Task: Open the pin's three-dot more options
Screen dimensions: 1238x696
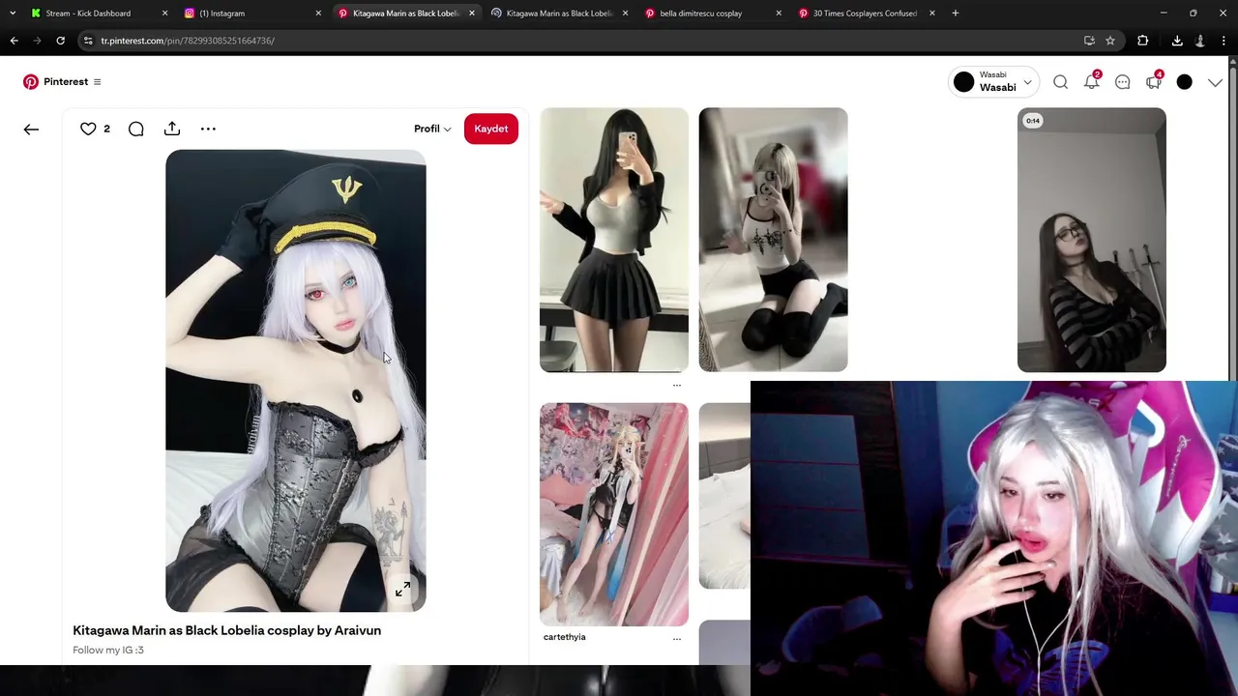Action: [208, 129]
